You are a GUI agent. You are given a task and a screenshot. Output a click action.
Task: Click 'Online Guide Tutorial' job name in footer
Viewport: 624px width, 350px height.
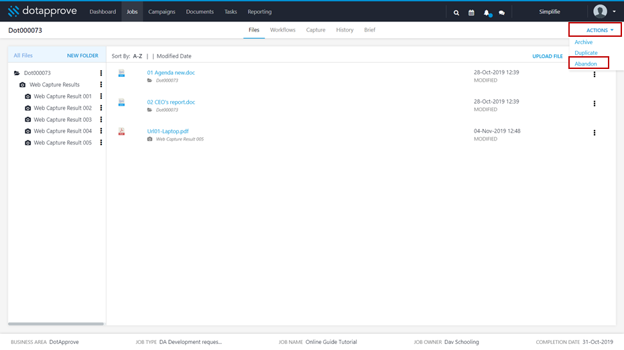pyautogui.click(x=331, y=342)
